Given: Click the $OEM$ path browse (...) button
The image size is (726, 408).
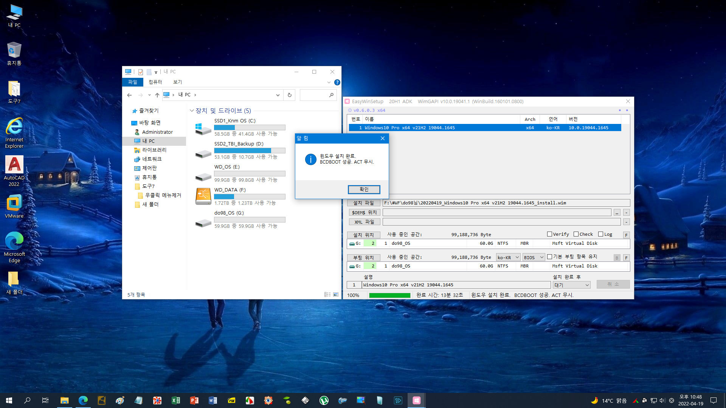Looking at the screenshot, I should click(617, 213).
